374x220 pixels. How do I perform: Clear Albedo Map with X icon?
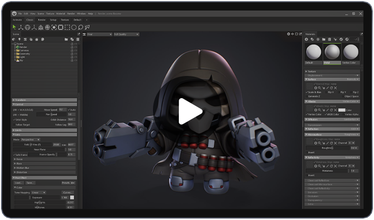click(335, 110)
